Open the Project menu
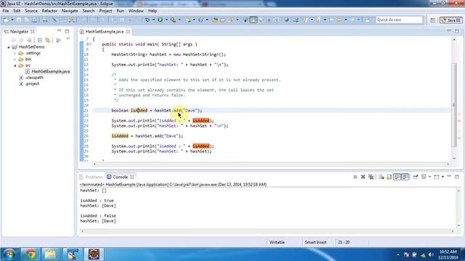Screen dimensions: 465x261 click(105, 11)
